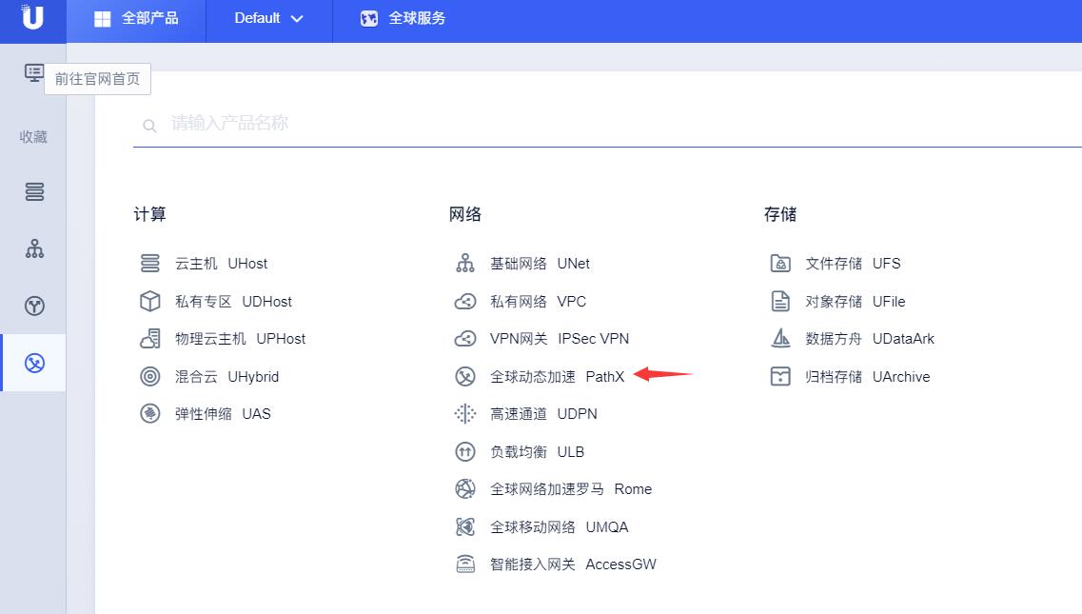Open 文件存储 UFS product
Screen dimensions: 1082x614
tap(853, 263)
